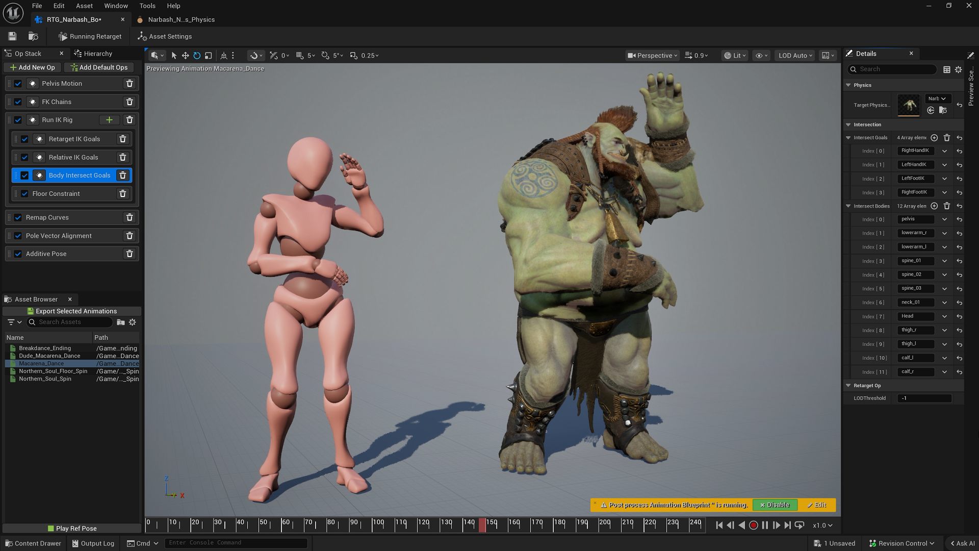
Task: Add element to Intersect Goals array
Action: coord(934,138)
